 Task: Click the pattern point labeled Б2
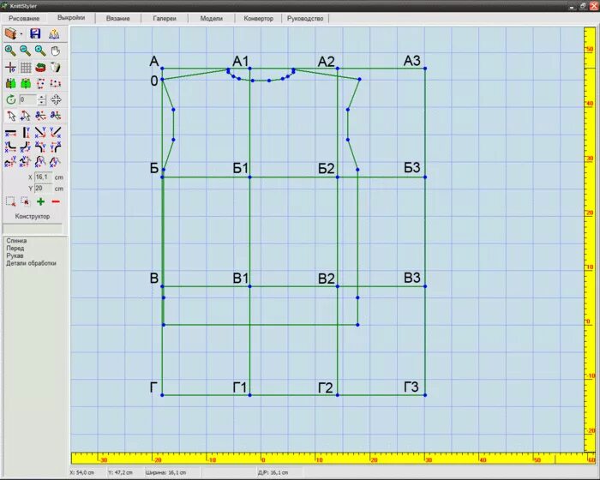coord(338,177)
